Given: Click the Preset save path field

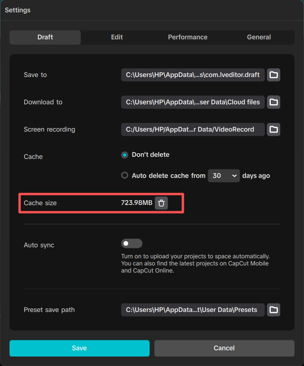Looking at the screenshot, I should (x=193, y=310).
